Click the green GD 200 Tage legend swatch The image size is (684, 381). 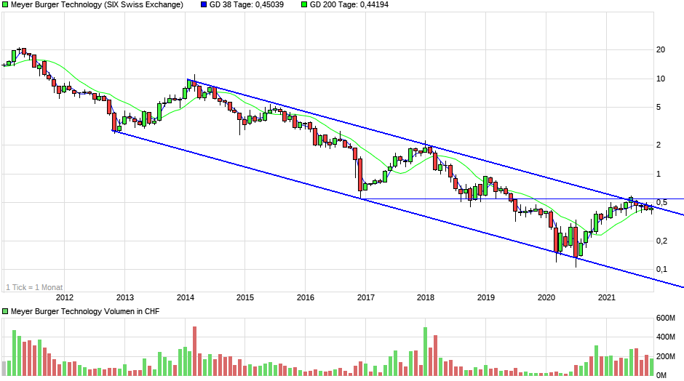tap(304, 5)
